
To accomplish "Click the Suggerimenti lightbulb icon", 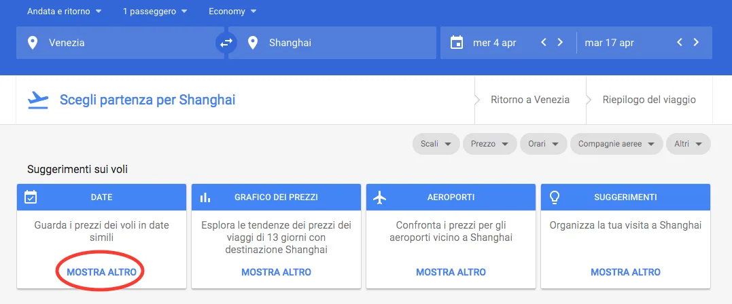I will coord(555,197).
